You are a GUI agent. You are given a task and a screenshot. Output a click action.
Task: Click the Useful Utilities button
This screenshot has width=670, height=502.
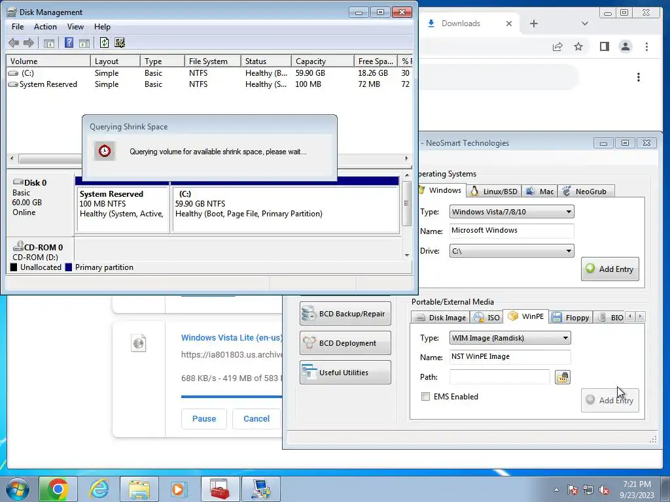pyautogui.click(x=345, y=373)
